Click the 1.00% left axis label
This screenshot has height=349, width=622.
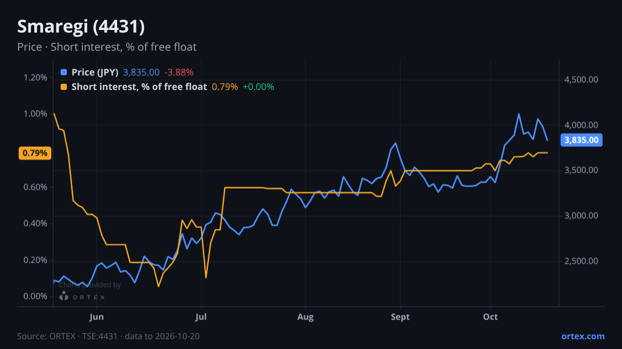point(36,114)
